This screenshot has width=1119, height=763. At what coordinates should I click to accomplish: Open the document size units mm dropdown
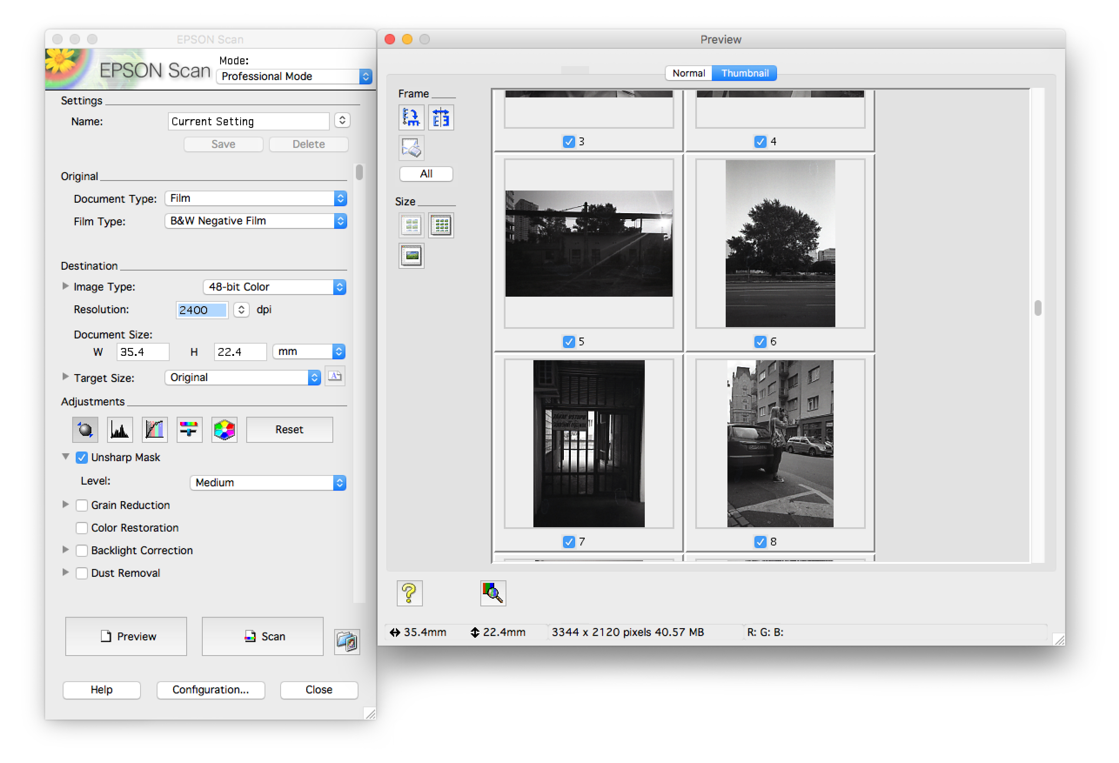[x=308, y=351]
